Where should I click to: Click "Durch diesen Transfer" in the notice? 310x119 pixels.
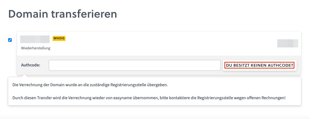(31, 97)
